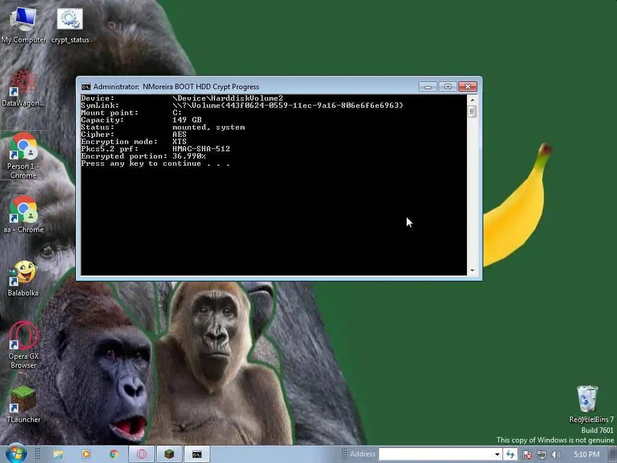617x463 pixels.
Task: Select the My Computer desktop icon
Action: (23, 25)
